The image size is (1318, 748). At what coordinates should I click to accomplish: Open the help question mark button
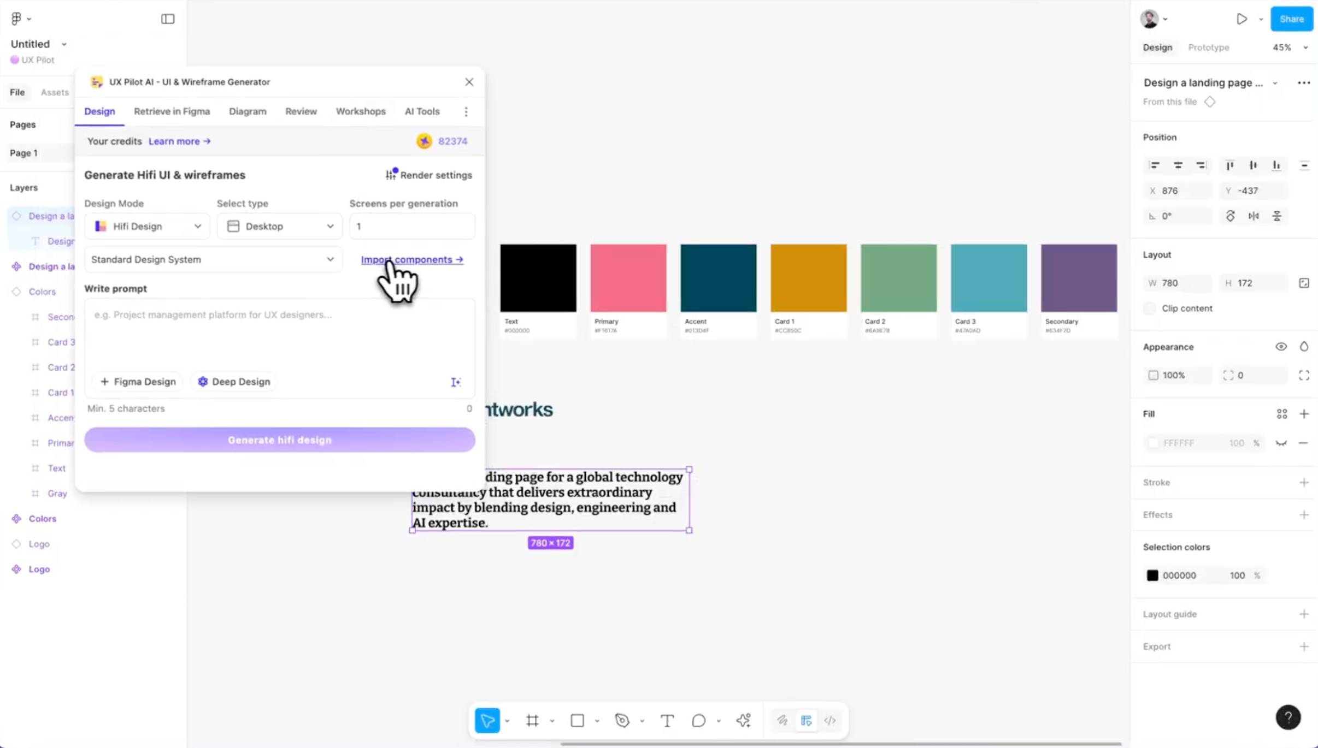1288,717
